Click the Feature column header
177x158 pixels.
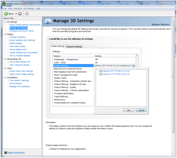pos(73,56)
